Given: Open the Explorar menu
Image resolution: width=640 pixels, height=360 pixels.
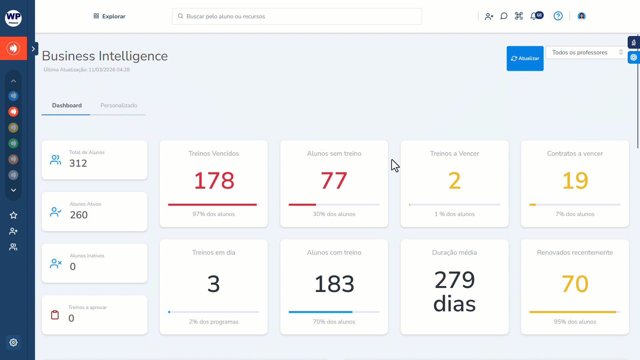Looking at the screenshot, I should click(x=109, y=16).
